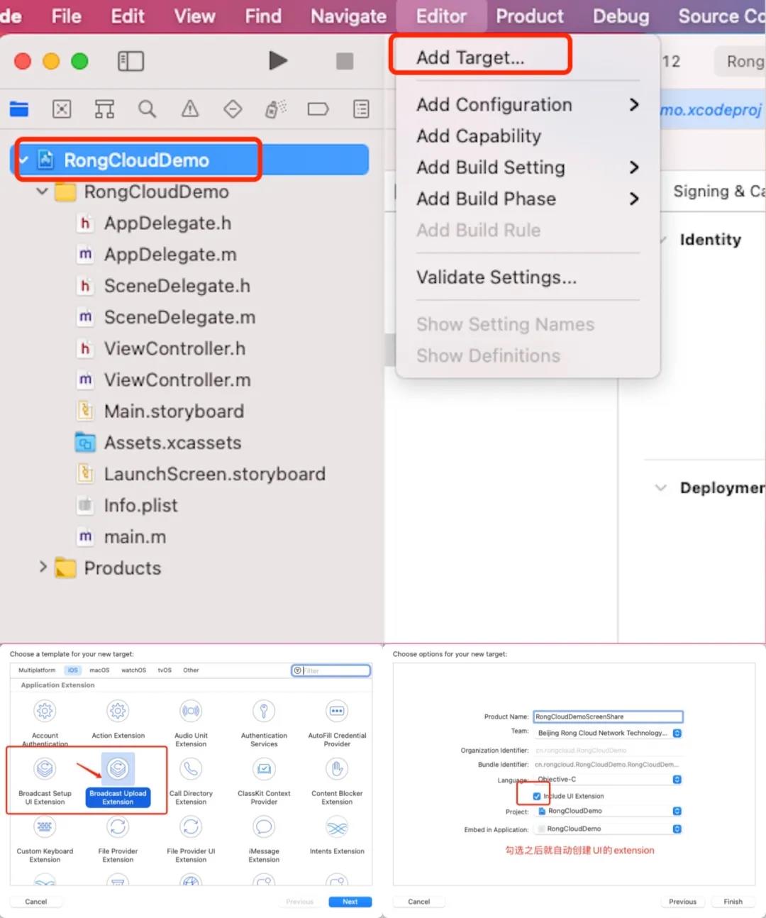Select the iMessage Extension template
Screen dimensions: 766x918
(x=264, y=838)
